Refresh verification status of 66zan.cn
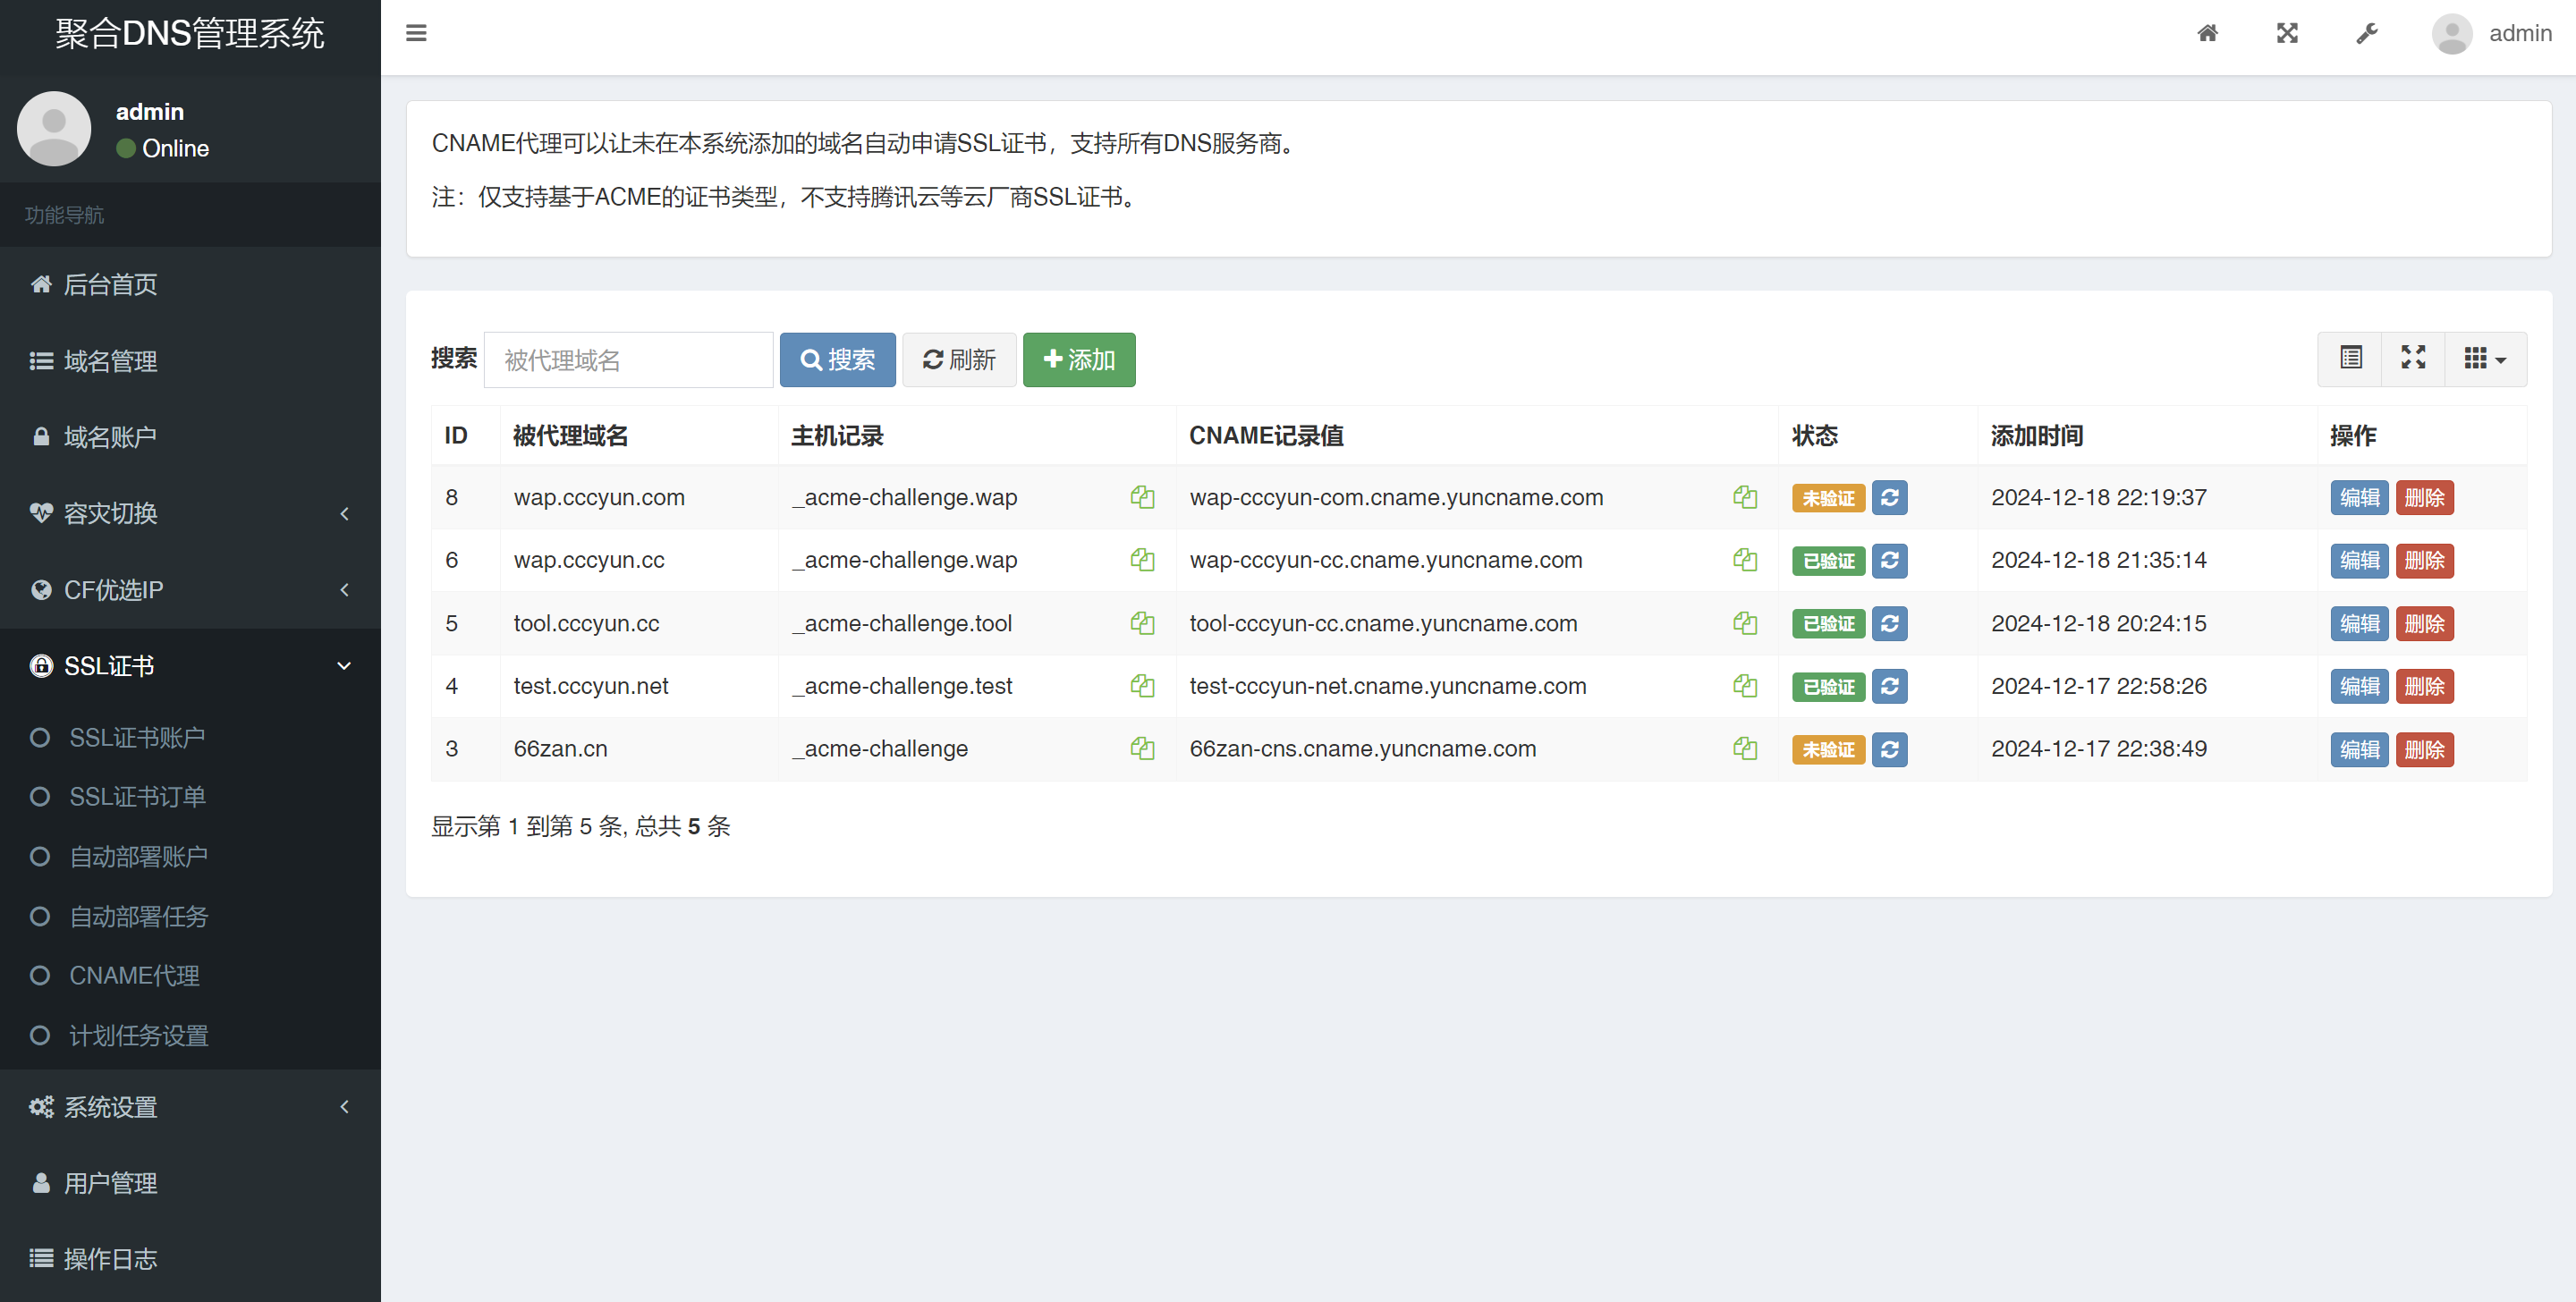Screen dimensions: 2576x1302 click(1889, 749)
